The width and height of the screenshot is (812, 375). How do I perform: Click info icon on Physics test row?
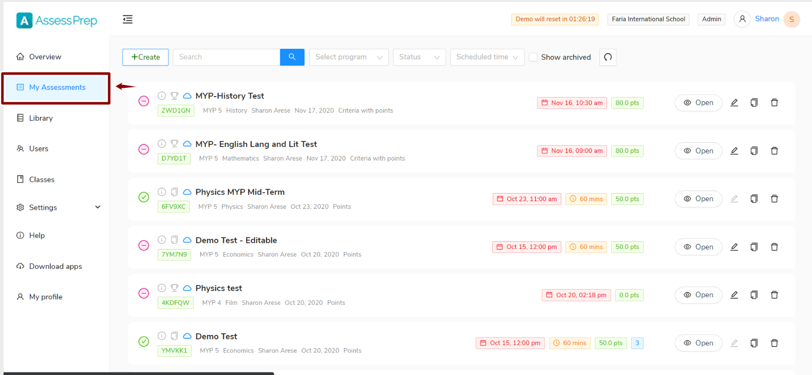(162, 288)
